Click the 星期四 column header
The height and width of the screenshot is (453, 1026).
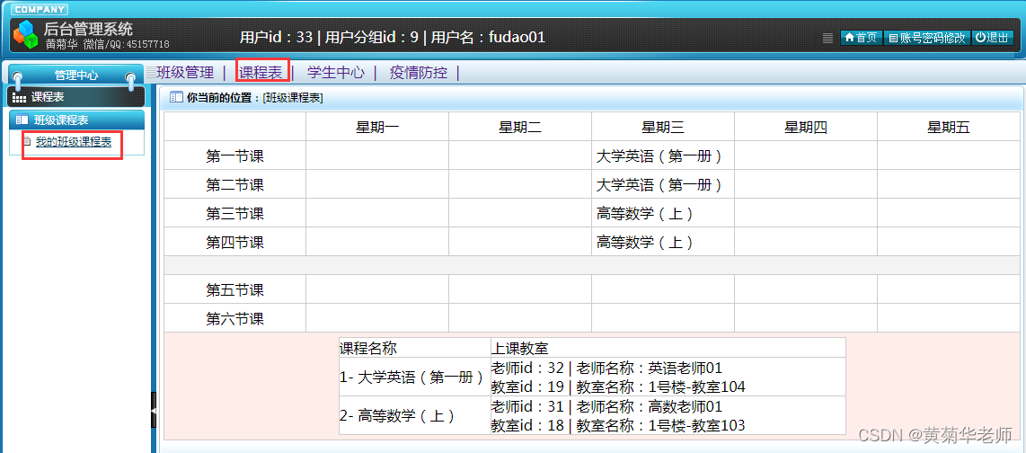pos(806,127)
